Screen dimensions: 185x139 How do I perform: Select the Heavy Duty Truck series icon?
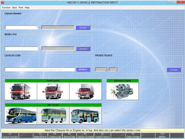[21, 91]
